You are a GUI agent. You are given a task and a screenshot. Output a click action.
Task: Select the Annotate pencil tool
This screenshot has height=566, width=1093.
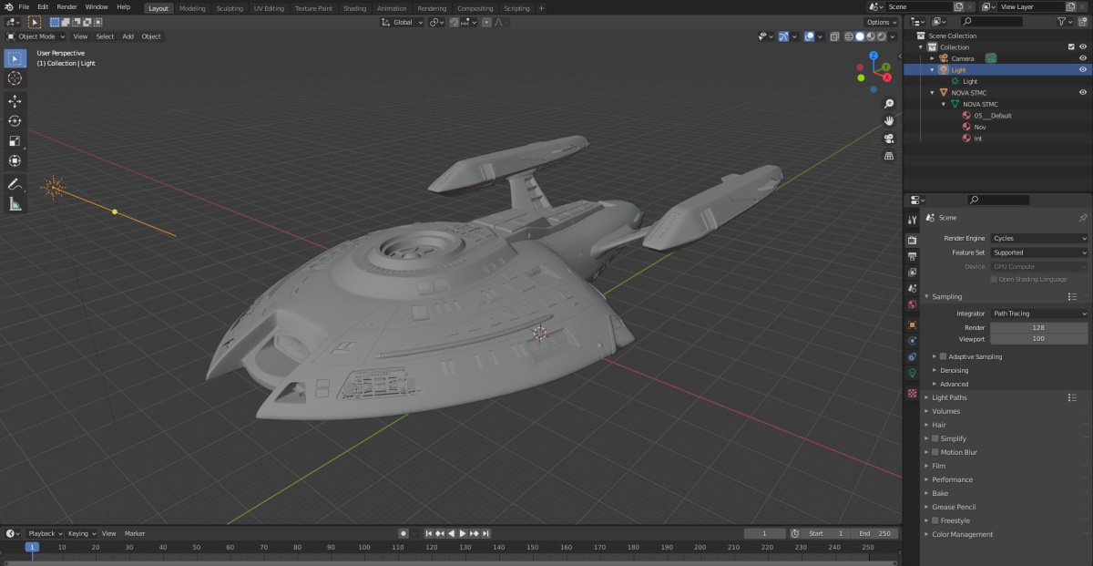click(15, 184)
